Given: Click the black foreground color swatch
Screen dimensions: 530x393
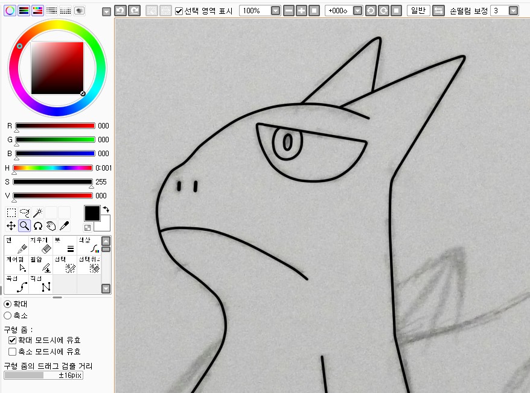Looking at the screenshot, I should tap(92, 213).
